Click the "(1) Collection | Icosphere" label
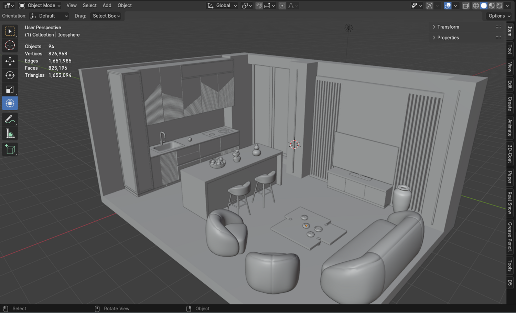Image resolution: width=516 pixels, height=313 pixels. tap(52, 35)
